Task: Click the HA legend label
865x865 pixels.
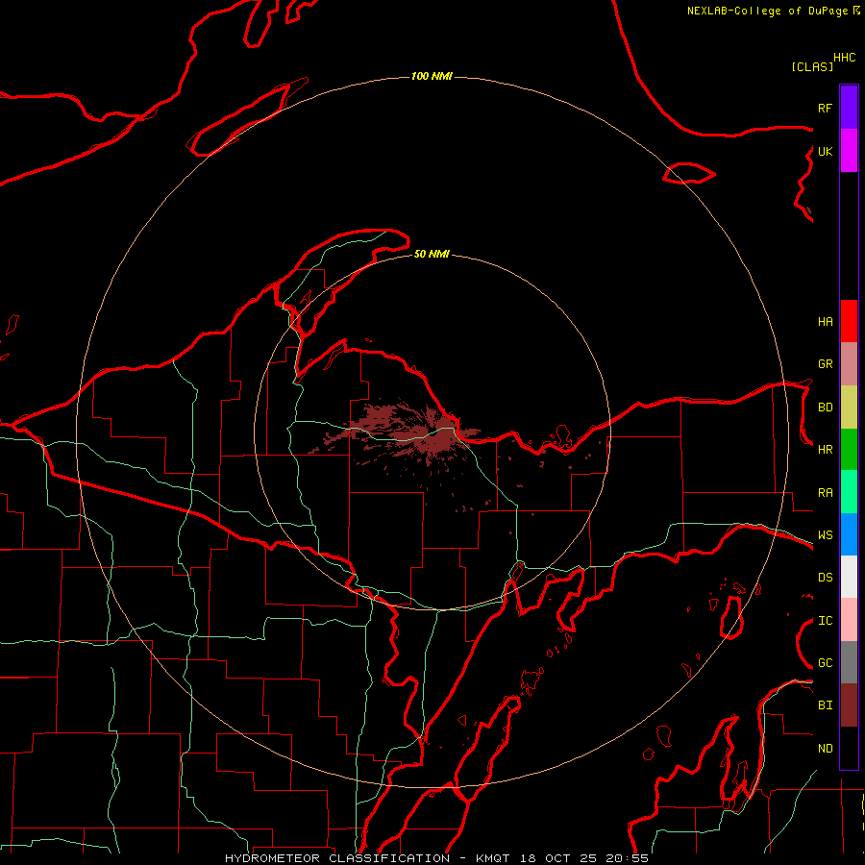Action: tap(825, 322)
